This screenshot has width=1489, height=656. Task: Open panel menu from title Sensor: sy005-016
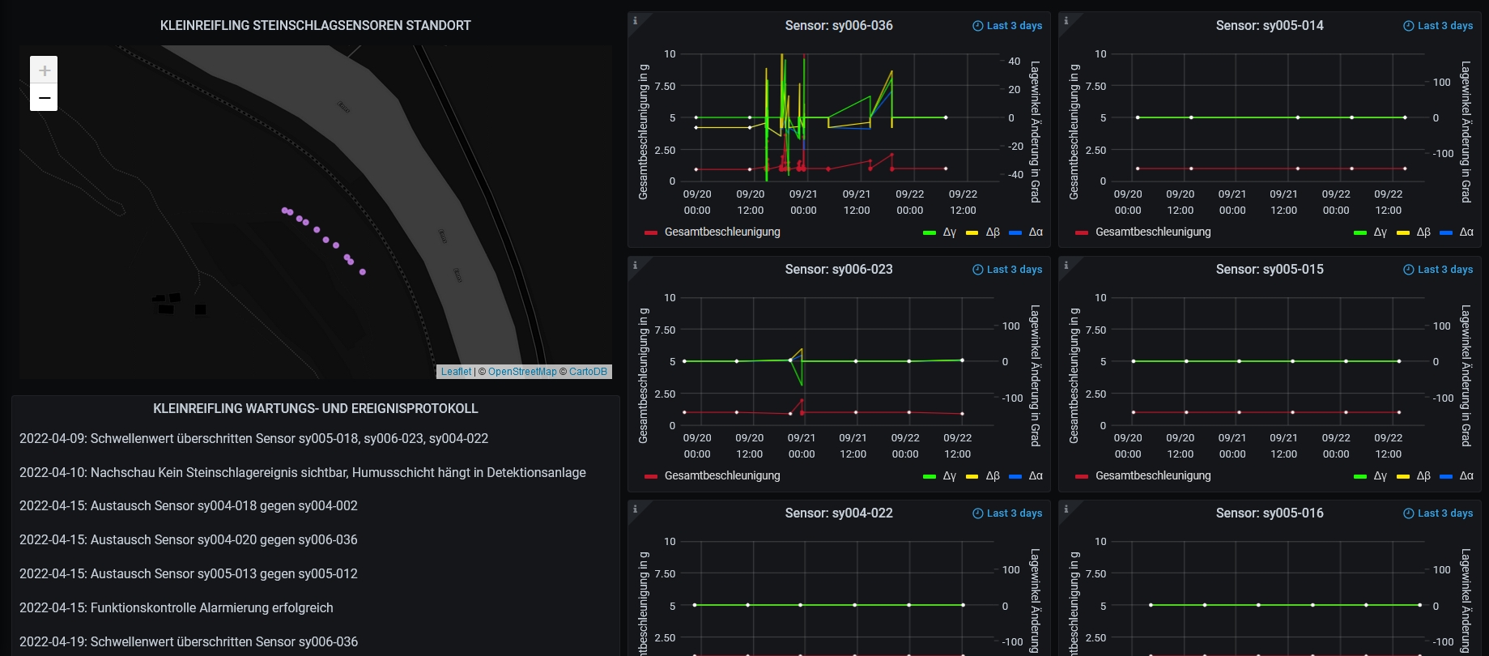point(1270,513)
